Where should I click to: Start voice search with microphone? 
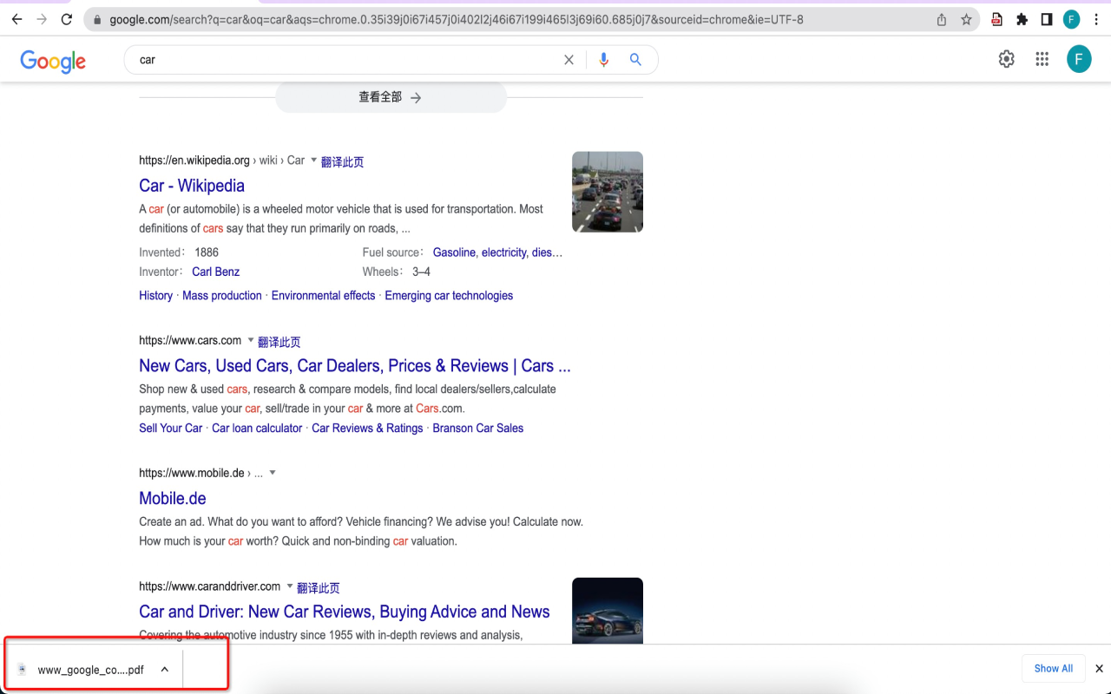(604, 60)
